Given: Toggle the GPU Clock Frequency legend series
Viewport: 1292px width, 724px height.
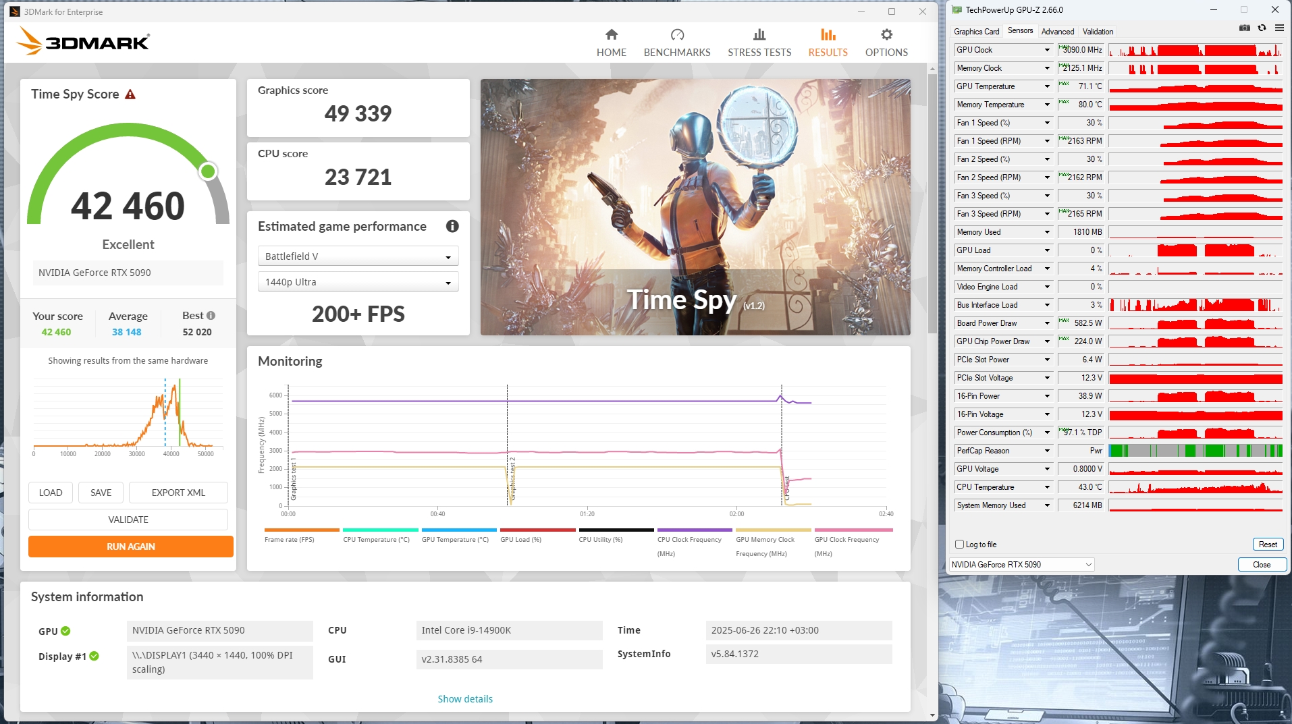Looking at the screenshot, I should [853, 542].
